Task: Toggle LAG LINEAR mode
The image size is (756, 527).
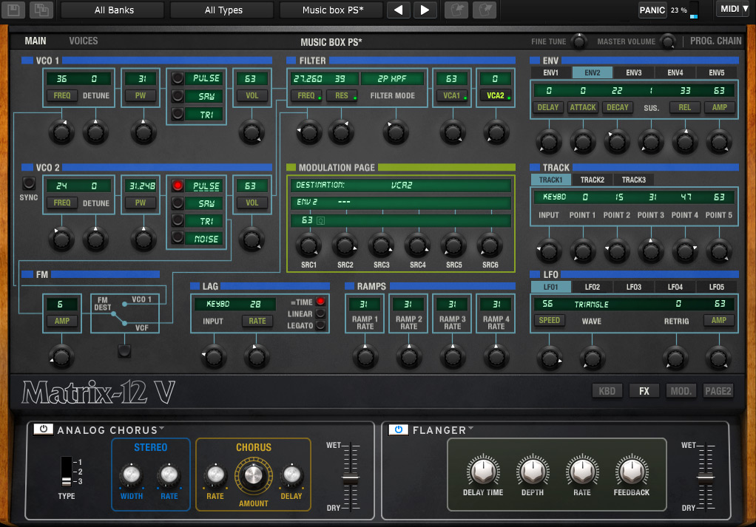Action: (320, 313)
